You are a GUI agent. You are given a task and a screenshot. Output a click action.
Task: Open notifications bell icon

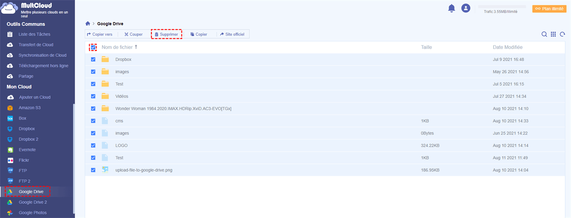tap(452, 8)
